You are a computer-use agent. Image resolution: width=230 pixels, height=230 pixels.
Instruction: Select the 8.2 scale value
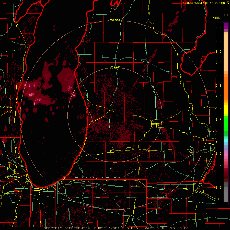point(218,51)
